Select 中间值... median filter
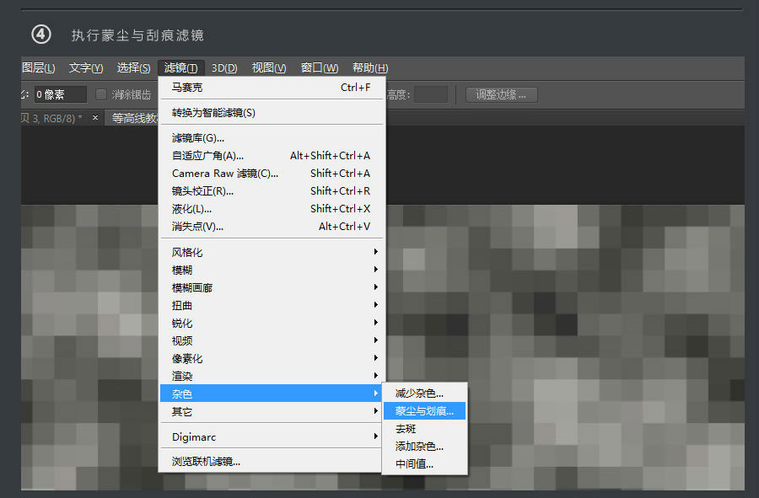The height and width of the screenshot is (498, 759). (424, 463)
